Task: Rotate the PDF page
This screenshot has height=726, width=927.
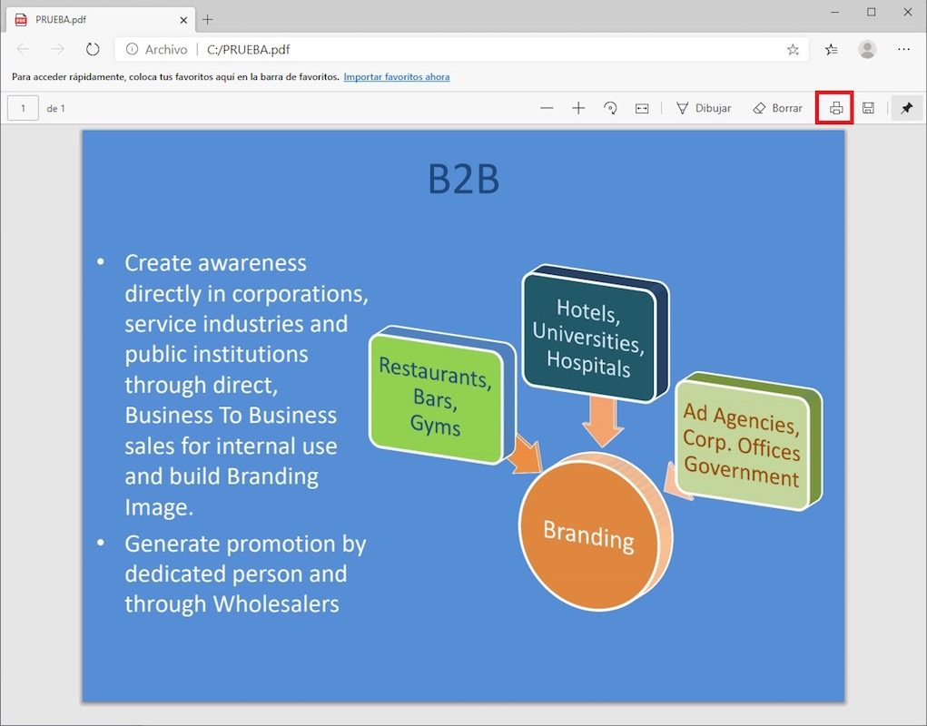Action: [610, 108]
